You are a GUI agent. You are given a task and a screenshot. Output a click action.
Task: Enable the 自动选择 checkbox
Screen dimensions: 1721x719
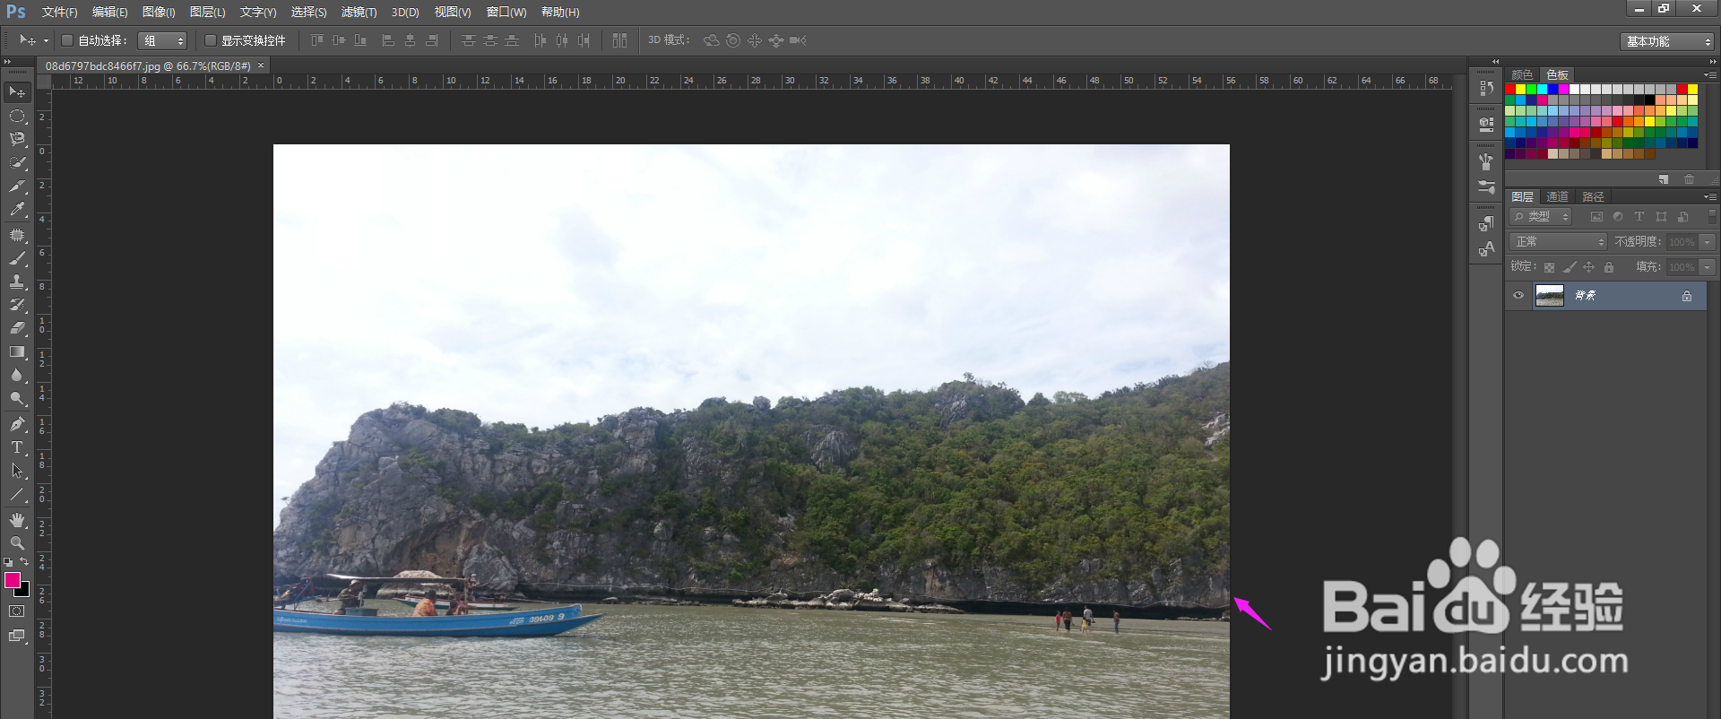point(66,40)
